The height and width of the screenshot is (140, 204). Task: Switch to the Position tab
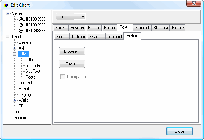(77, 28)
